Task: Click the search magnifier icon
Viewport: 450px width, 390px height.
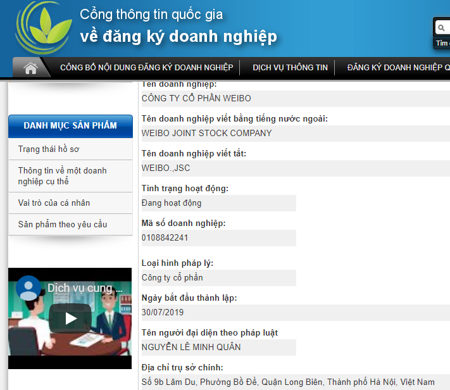Action: tap(441, 28)
